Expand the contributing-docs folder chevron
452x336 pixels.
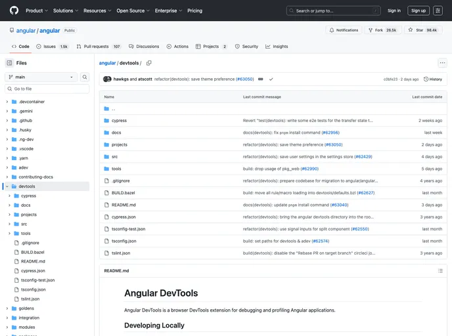coord(7,177)
